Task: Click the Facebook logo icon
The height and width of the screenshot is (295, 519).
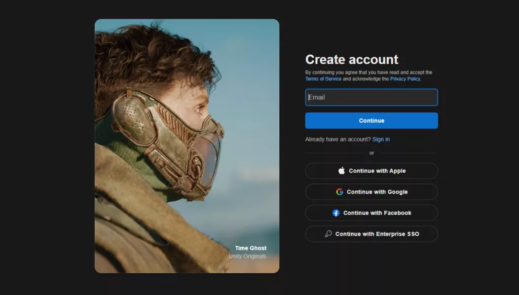Action: click(x=336, y=213)
